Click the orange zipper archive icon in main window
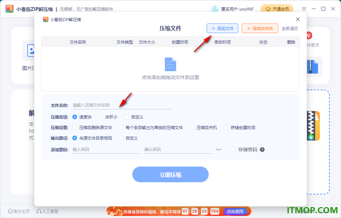The width and height of the screenshot is (341, 218). (313, 126)
